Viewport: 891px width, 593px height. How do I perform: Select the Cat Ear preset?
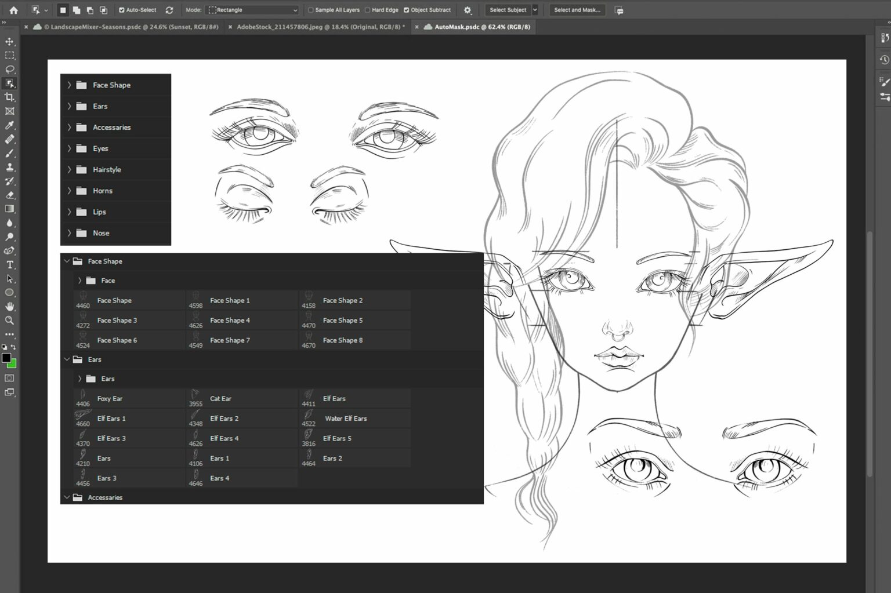coord(220,399)
